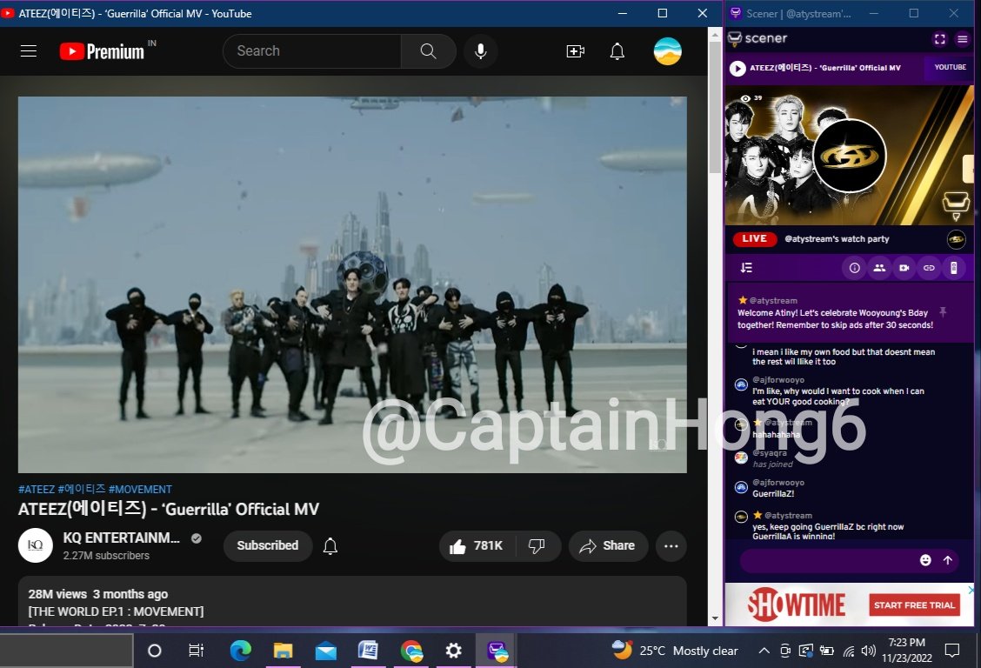Click the Scener logo in sidebar

point(757,39)
